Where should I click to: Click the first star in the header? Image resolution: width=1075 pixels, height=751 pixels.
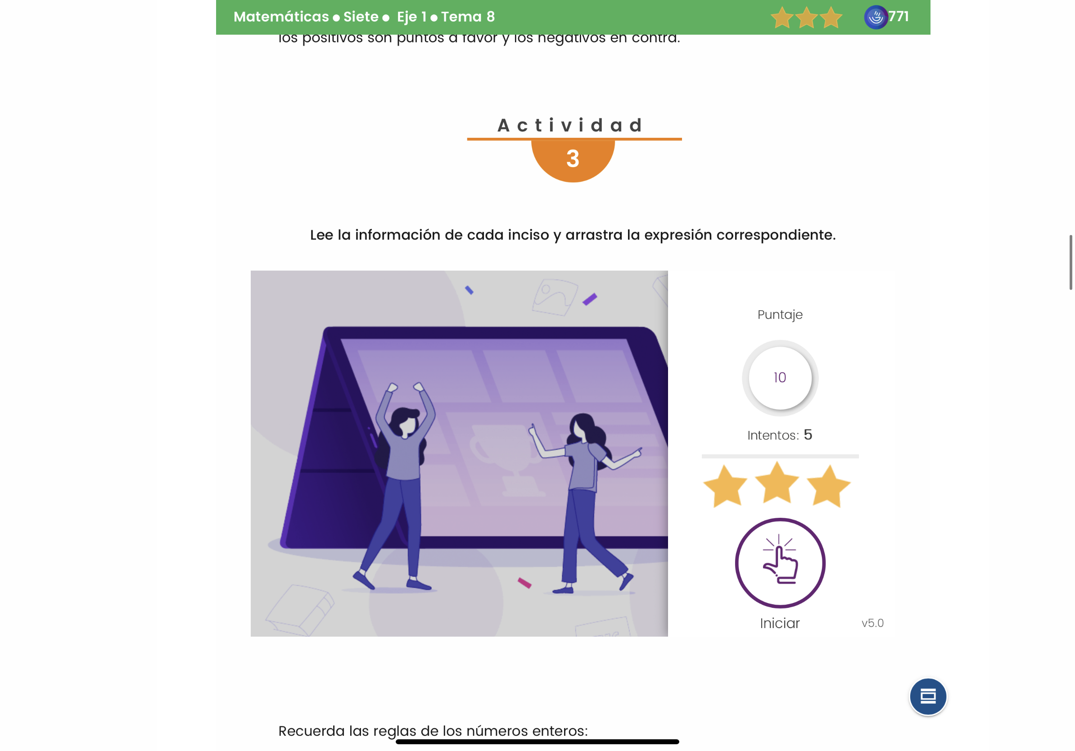(x=782, y=17)
